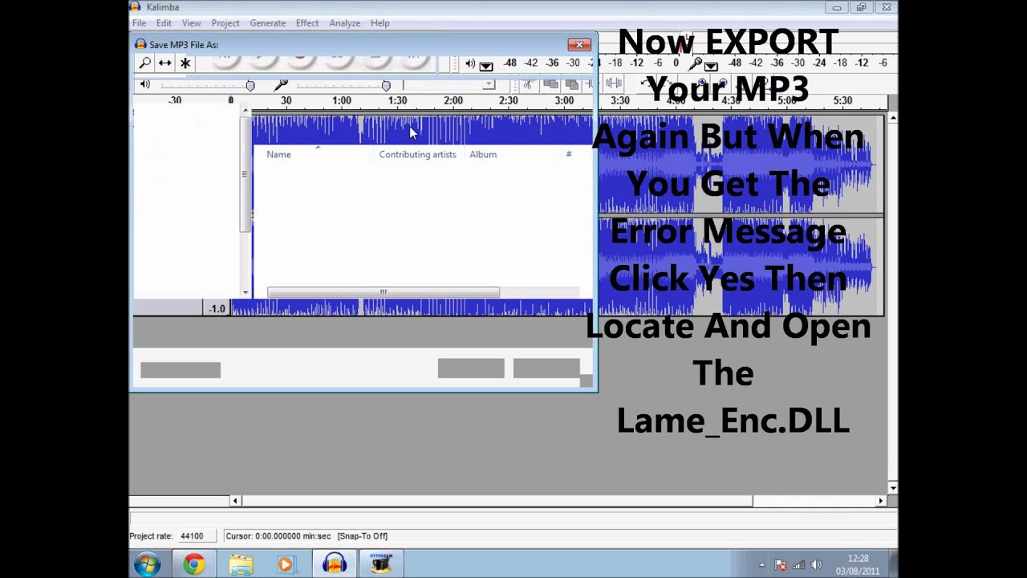This screenshot has width=1027, height=578.
Task: Open Windows Media Player from taskbar
Action: (x=286, y=565)
